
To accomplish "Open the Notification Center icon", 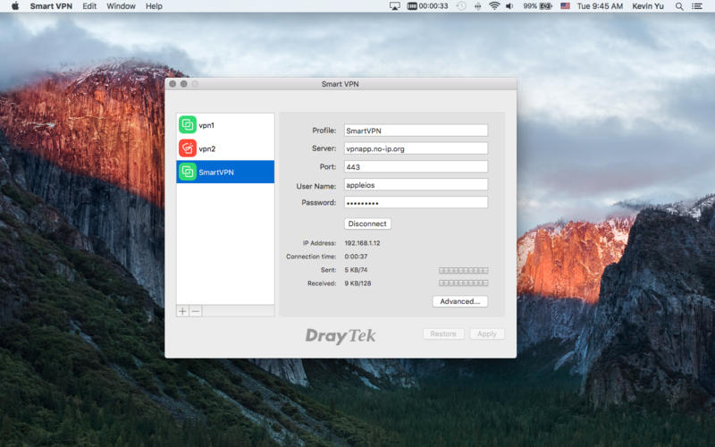I will point(697,6).
